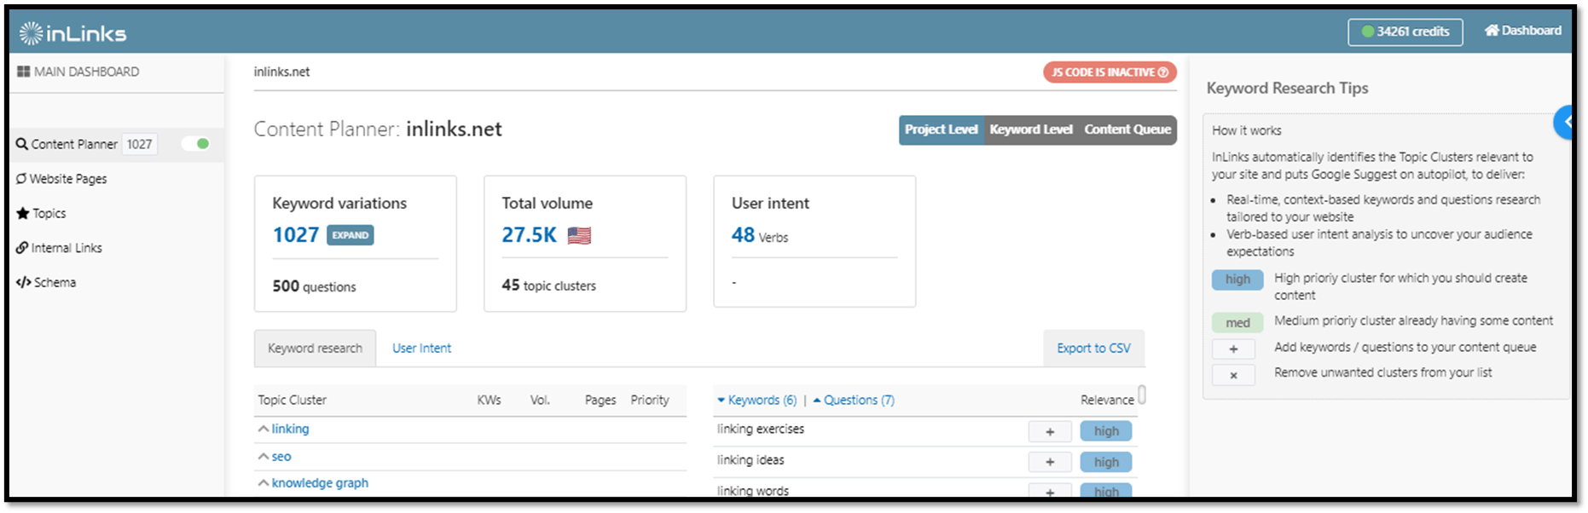The width and height of the screenshot is (1588, 513).
Task: Click the inLinks logo
Action: pyautogui.click(x=72, y=33)
